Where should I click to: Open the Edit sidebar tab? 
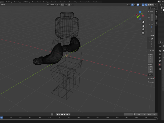(156, 23)
